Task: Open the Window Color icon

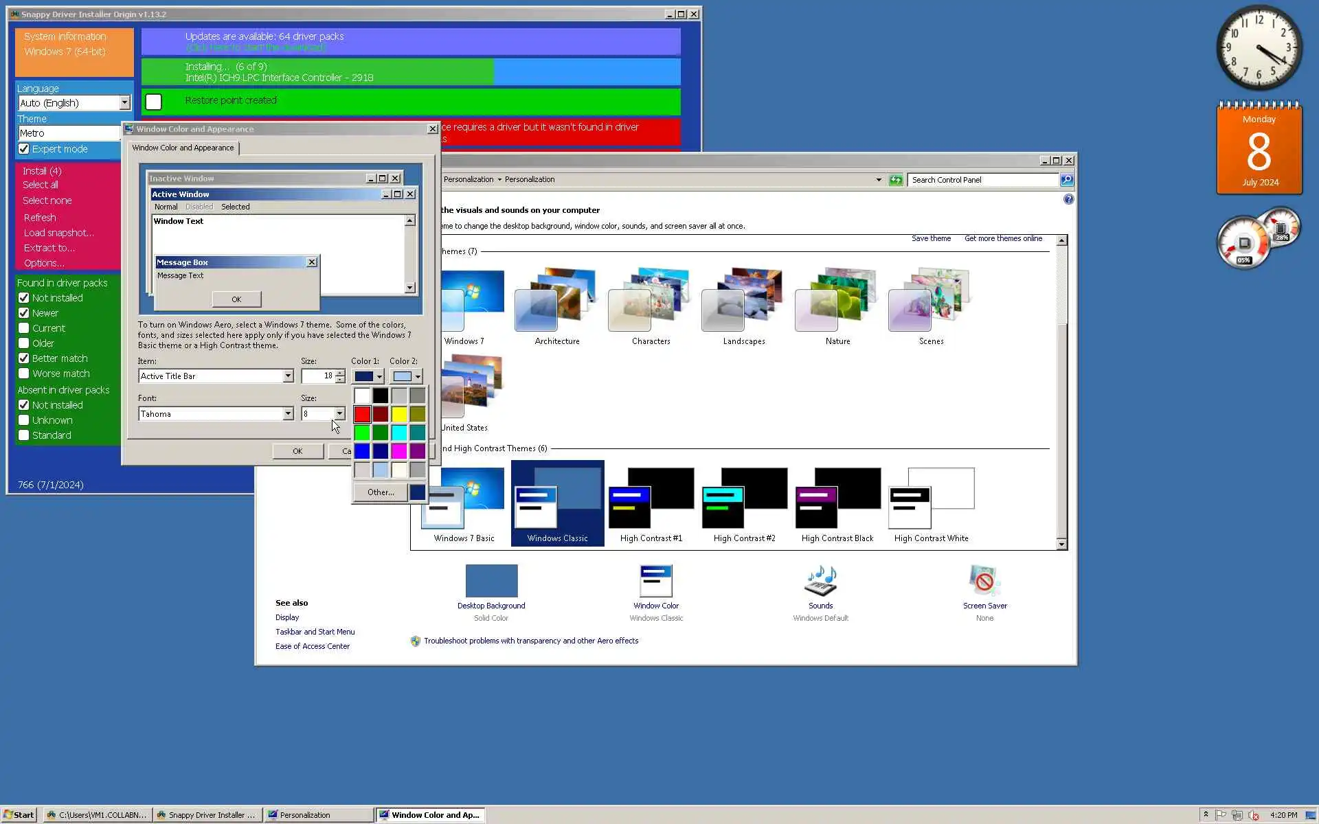Action: tap(655, 581)
